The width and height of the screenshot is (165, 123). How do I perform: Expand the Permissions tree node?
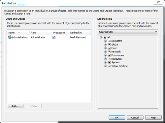[106, 55]
